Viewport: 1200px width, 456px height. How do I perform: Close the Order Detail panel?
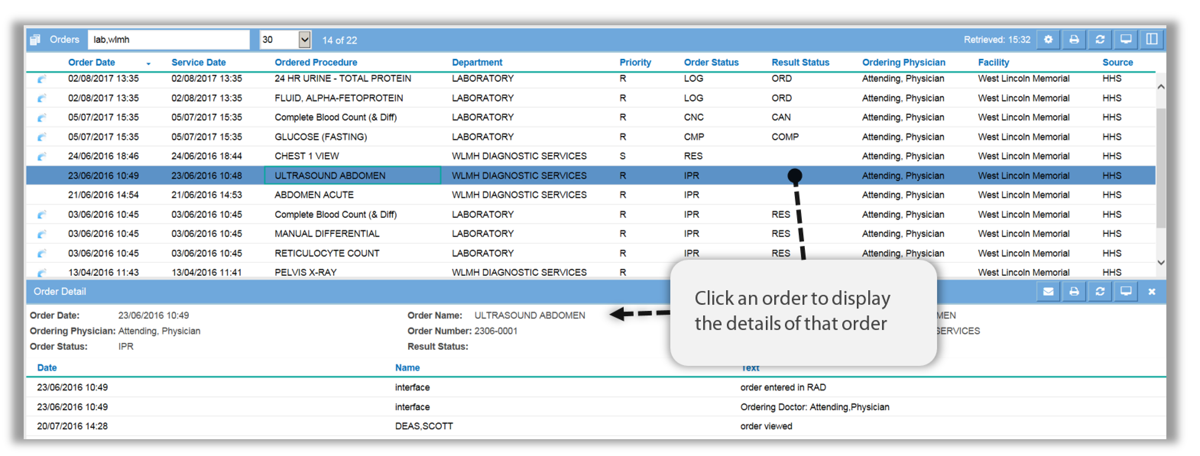[1151, 292]
